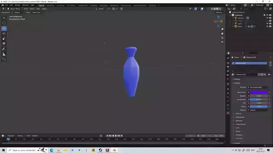
Task: Click the Base Color purple swatch
Action: click(x=258, y=92)
